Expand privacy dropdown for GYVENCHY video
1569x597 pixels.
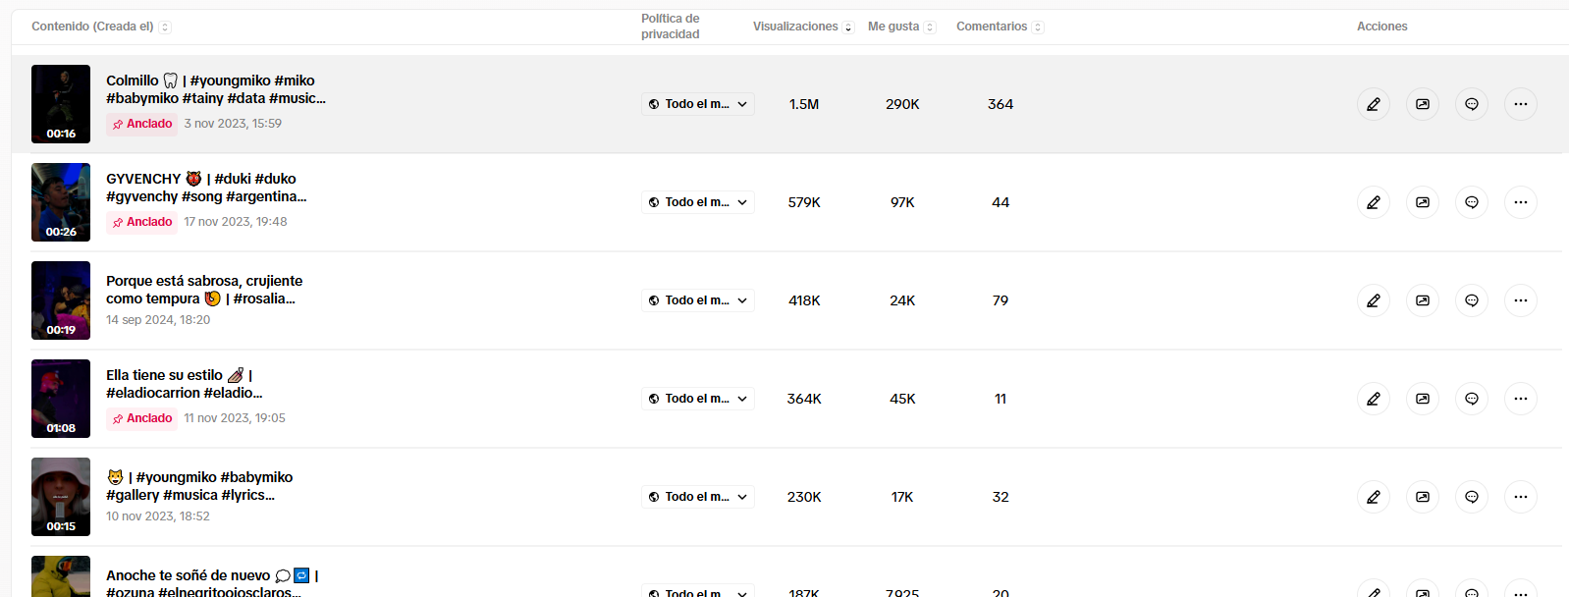click(698, 202)
